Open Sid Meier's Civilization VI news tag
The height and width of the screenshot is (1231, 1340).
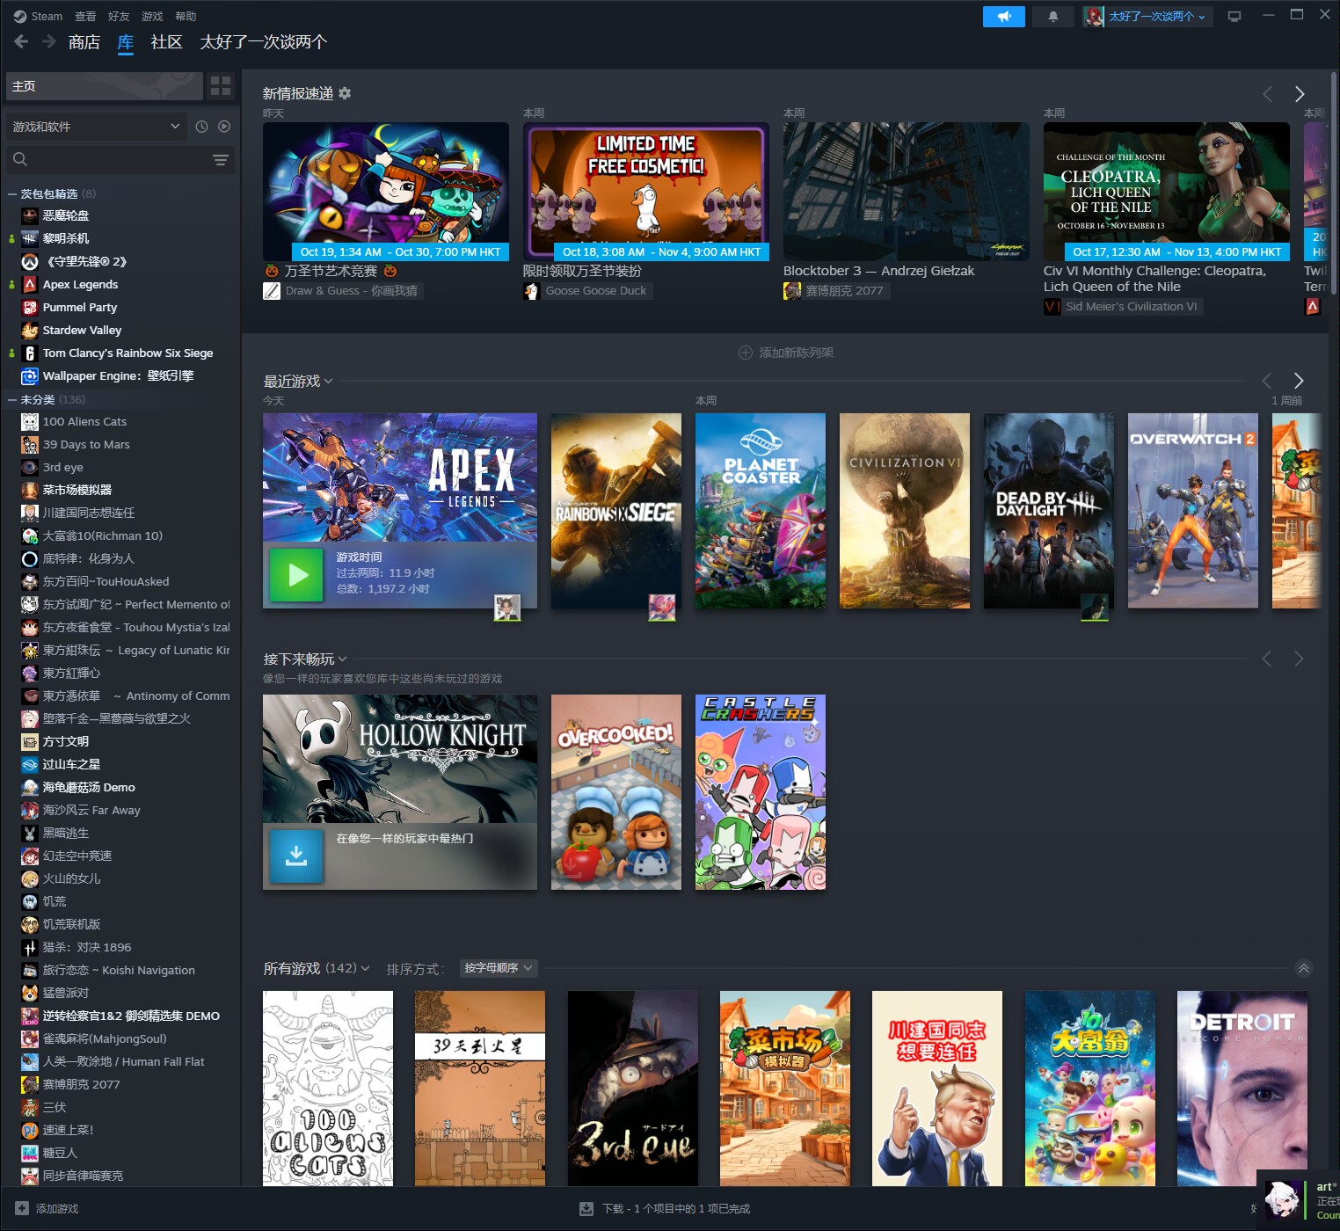(x=1123, y=307)
